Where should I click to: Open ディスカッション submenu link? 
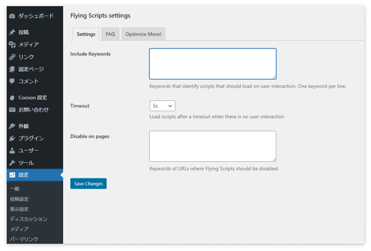(x=28, y=219)
